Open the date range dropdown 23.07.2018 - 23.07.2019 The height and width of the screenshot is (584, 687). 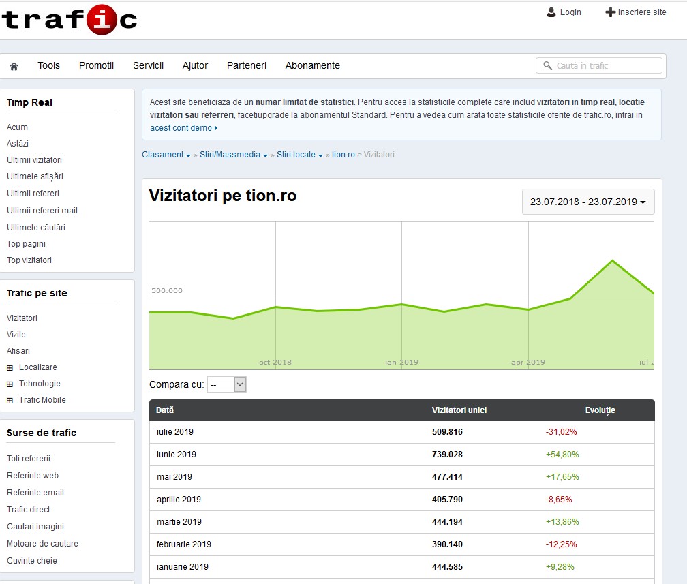[x=588, y=202]
